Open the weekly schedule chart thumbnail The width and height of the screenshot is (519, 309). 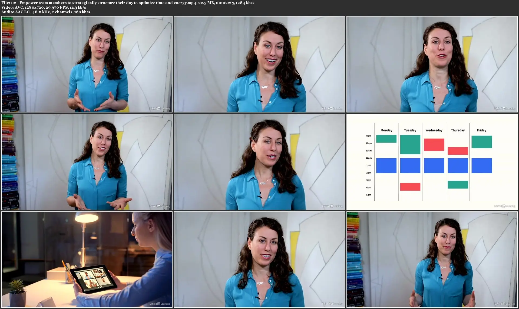432,162
